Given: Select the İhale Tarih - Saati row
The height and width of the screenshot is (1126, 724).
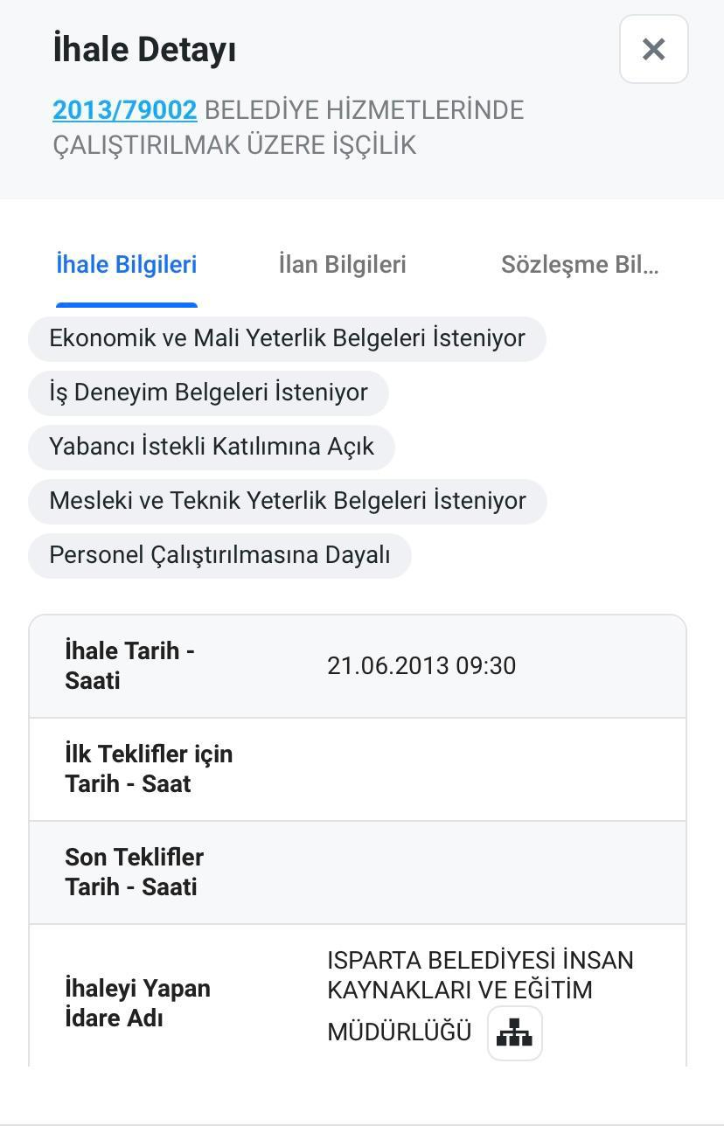Looking at the screenshot, I should (358, 666).
